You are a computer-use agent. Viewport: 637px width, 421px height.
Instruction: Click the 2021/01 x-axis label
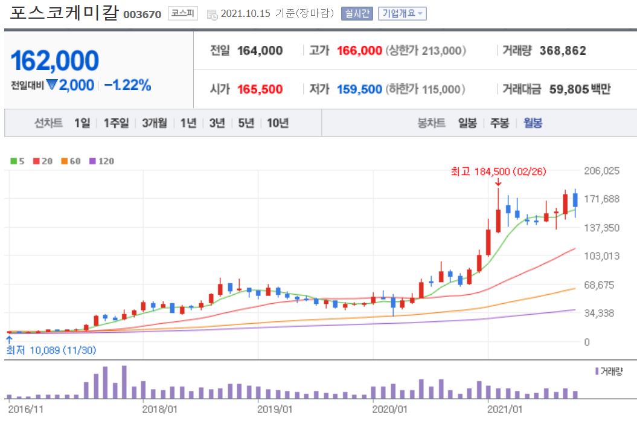[x=505, y=409]
